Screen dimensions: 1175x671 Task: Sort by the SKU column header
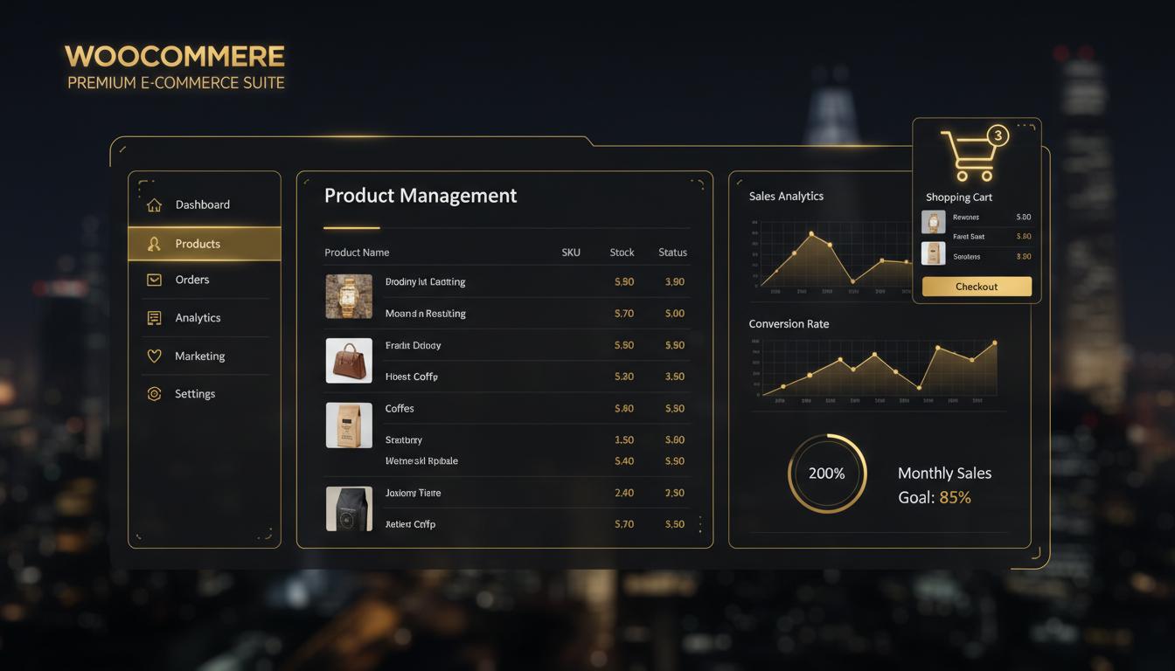(x=571, y=252)
